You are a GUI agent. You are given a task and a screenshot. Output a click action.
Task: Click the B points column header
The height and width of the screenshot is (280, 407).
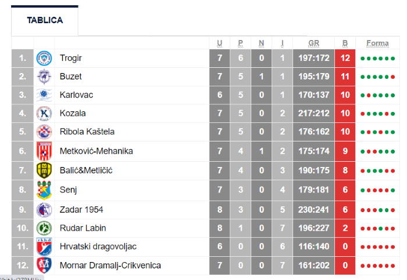[x=345, y=43]
